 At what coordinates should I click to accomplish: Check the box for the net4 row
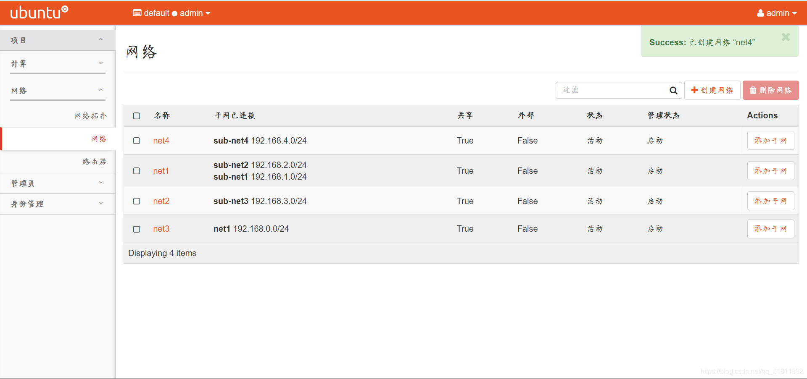(137, 141)
